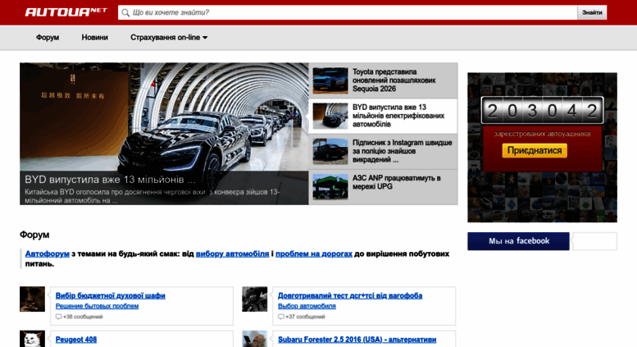Open topic 'Вибір бюджетної духової шафи'
This screenshot has width=637, height=347.
111,296
